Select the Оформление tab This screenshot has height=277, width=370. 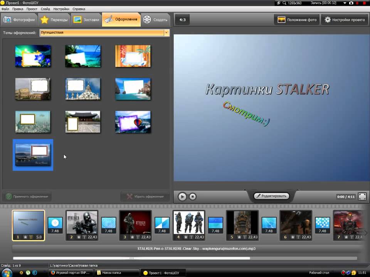coord(121,19)
